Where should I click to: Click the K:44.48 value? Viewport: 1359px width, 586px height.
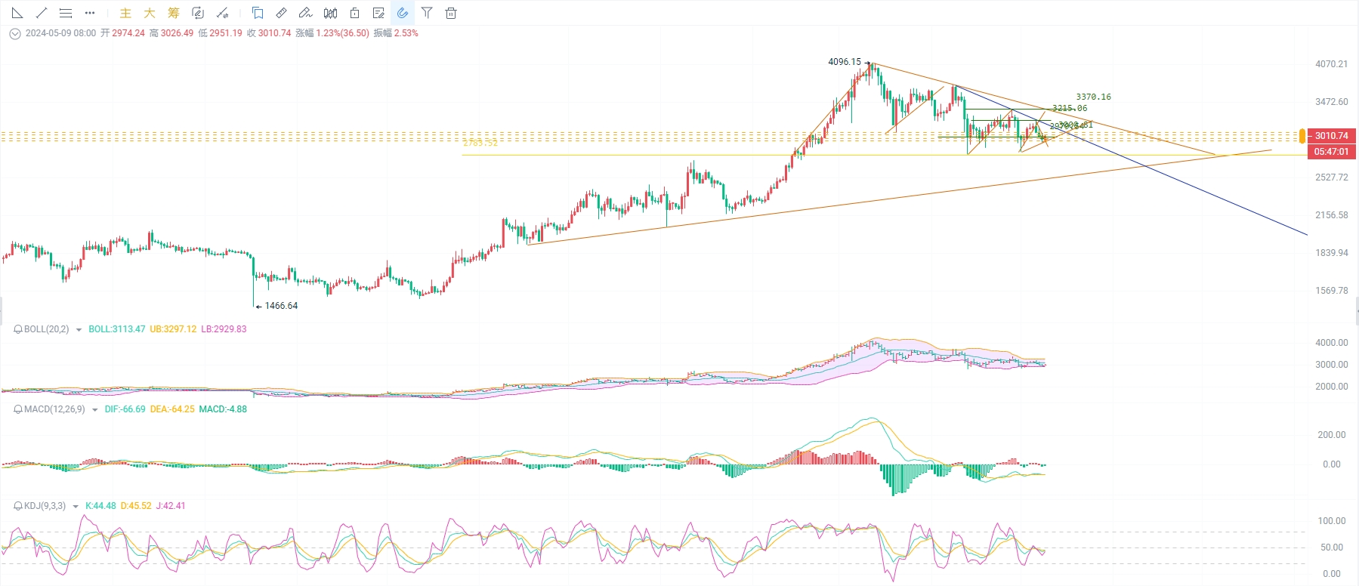tap(100, 506)
